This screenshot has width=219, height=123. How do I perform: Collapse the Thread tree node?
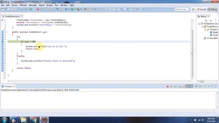pyautogui.click(x=205, y=30)
